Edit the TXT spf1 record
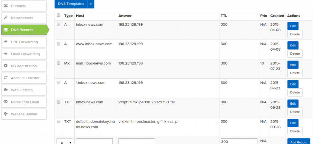Screen dimensions: 313x144 pyautogui.click(x=293, y=104)
